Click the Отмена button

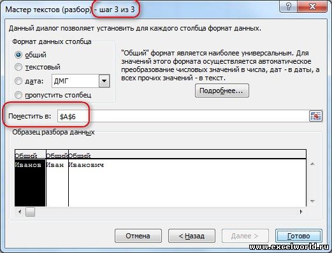coord(138,236)
